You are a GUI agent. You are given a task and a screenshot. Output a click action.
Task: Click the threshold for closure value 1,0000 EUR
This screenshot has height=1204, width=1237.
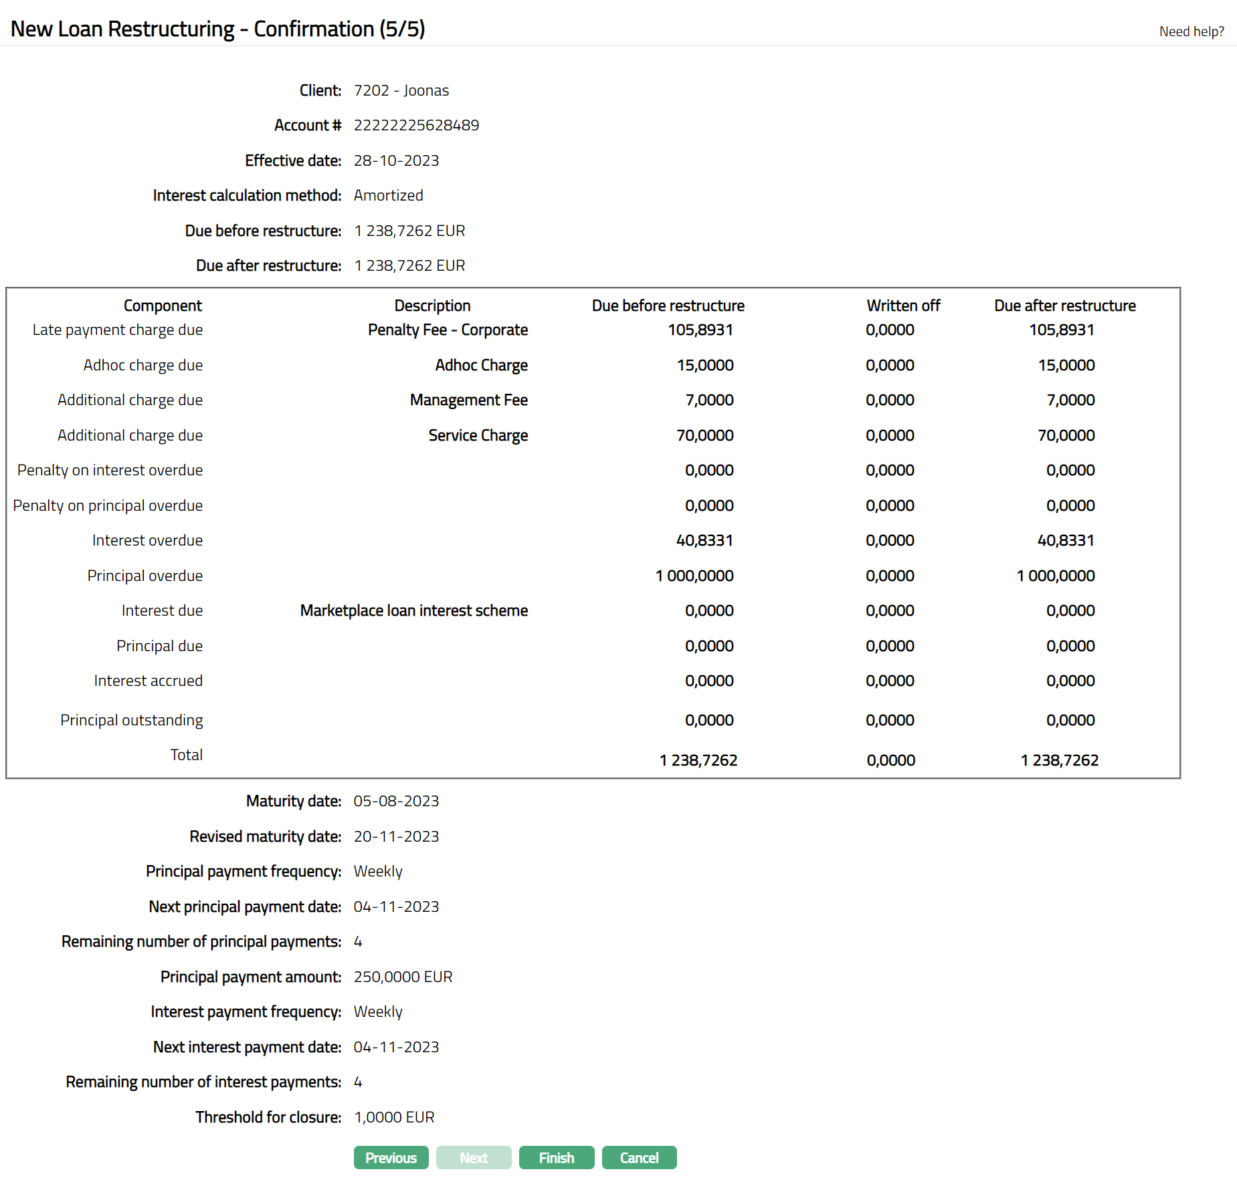[x=394, y=1117]
